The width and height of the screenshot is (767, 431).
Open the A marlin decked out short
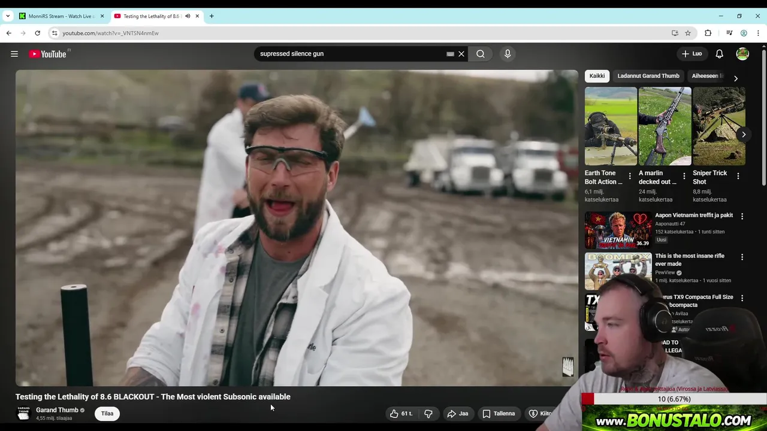665,126
